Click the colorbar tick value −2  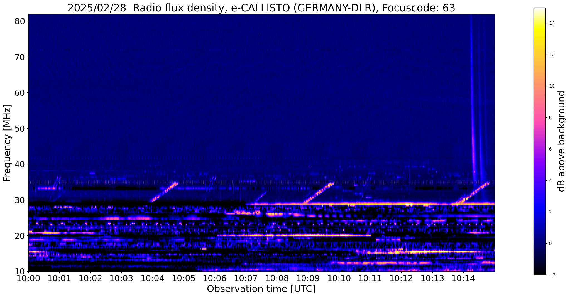[x=552, y=275]
